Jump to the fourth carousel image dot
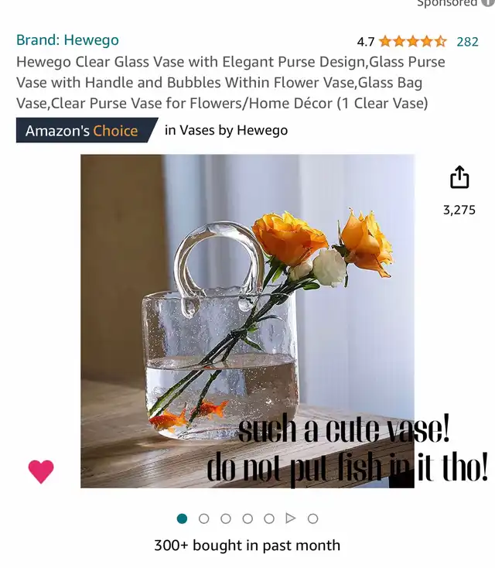The height and width of the screenshot is (568, 495). 247,518
